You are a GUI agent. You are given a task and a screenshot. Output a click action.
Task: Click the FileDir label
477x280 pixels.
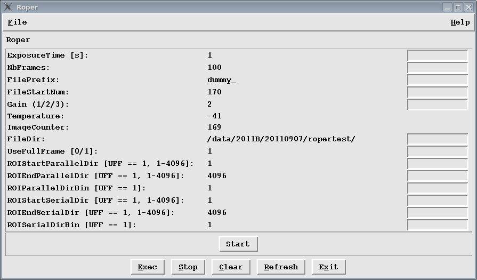pyautogui.click(x=26, y=139)
